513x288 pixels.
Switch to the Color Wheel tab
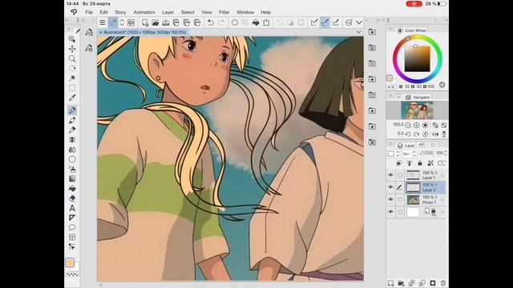(412, 30)
